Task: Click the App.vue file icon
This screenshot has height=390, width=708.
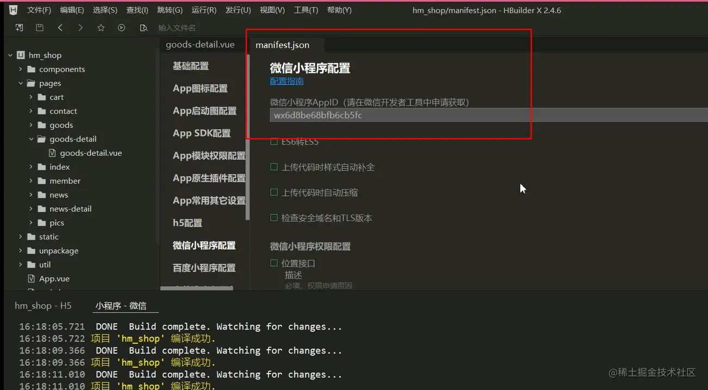Action: [x=31, y=278]
